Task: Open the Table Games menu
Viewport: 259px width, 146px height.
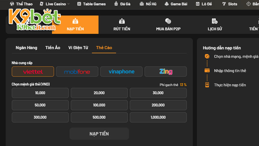Action: (92, 4)
